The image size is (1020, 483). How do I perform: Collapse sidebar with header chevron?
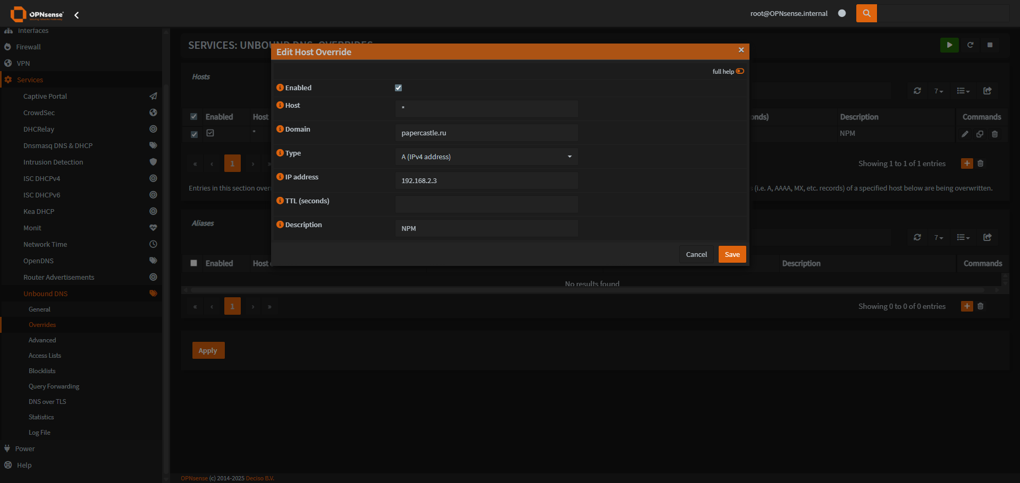coord(77,15)
